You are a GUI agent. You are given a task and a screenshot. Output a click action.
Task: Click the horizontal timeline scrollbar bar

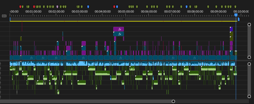87,101
